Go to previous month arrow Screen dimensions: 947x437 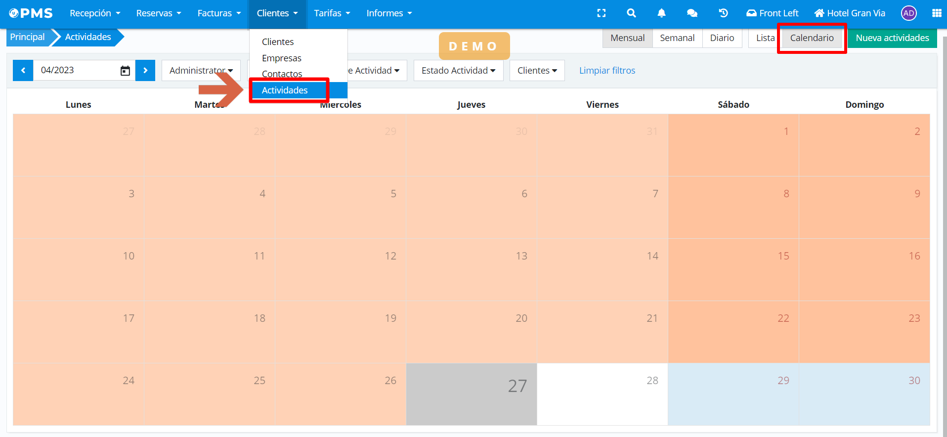23,71
